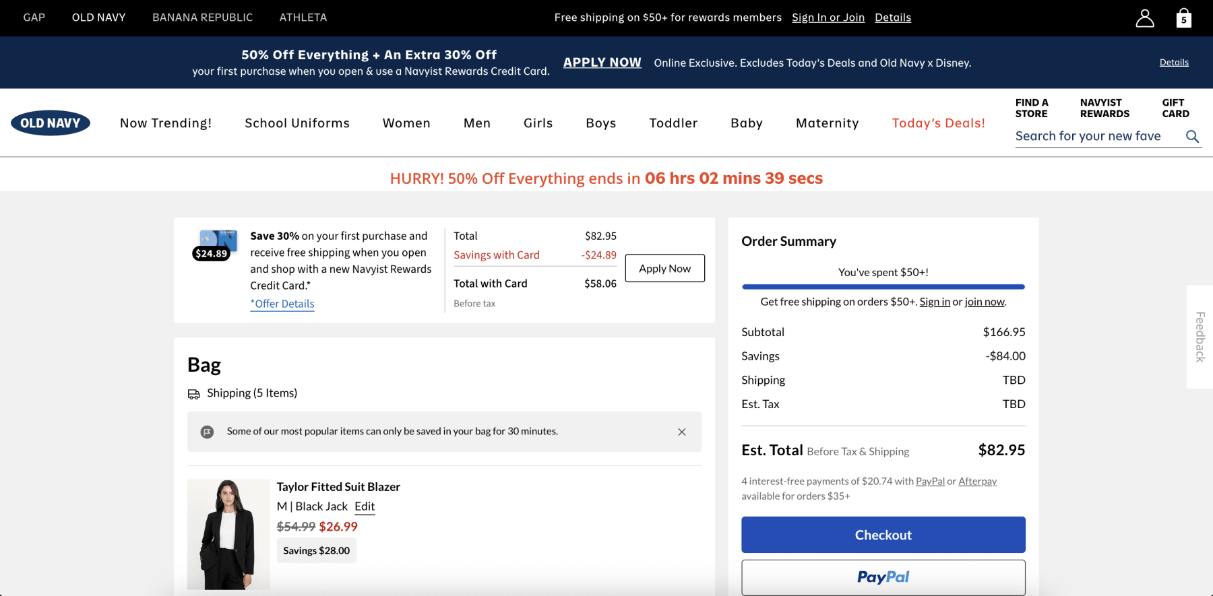Click the sale price $26.99

point(338,527)
